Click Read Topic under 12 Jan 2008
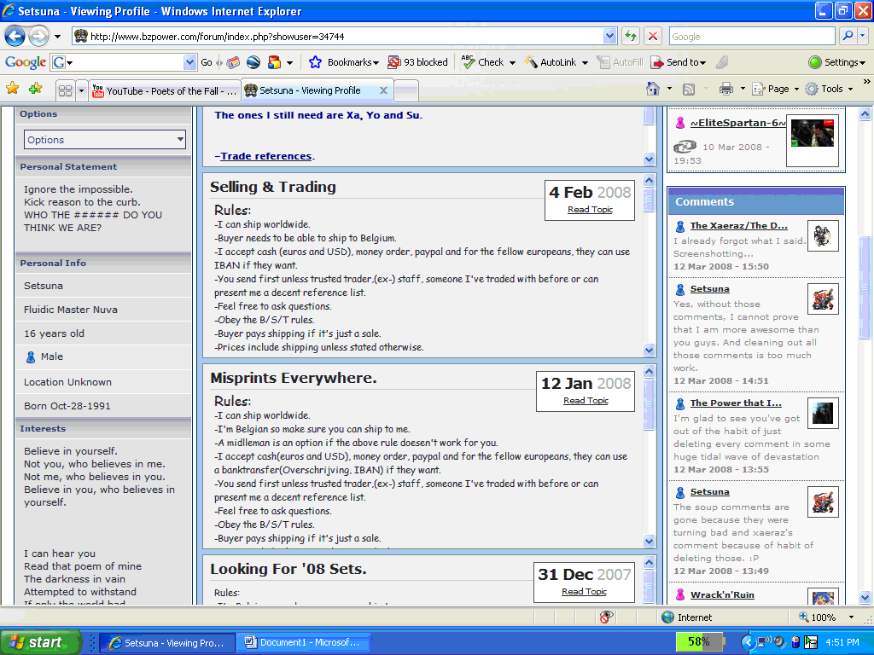Viewport: 874px width, 655px height. tap(586, 401)
